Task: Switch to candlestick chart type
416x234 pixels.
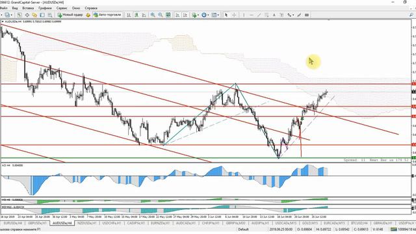Action: (136, 15)
